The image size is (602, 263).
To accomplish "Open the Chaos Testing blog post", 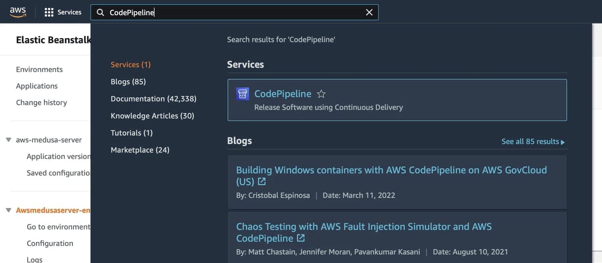I will click(364, 232).
